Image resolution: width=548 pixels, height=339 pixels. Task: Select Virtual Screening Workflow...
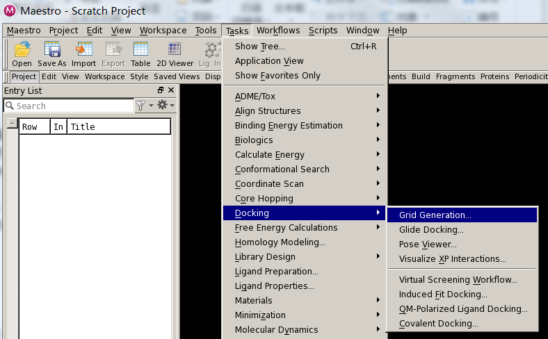pyautogui.click(x=462, y=280)
